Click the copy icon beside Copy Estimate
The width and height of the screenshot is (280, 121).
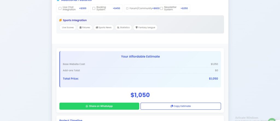[172, 106]
